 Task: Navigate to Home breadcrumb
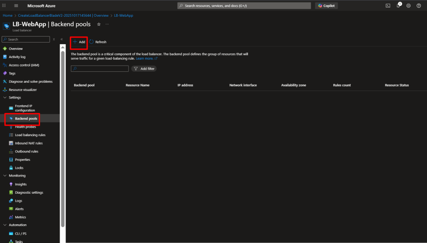coord(8,15)
